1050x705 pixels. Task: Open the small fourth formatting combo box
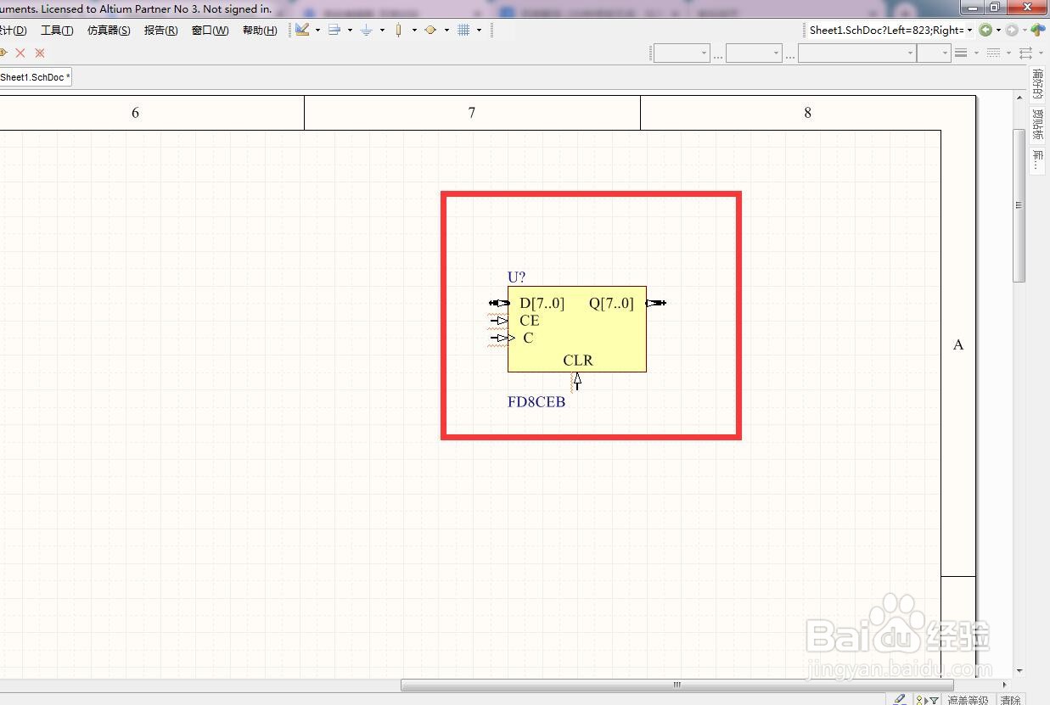click(x=934, y=53)
